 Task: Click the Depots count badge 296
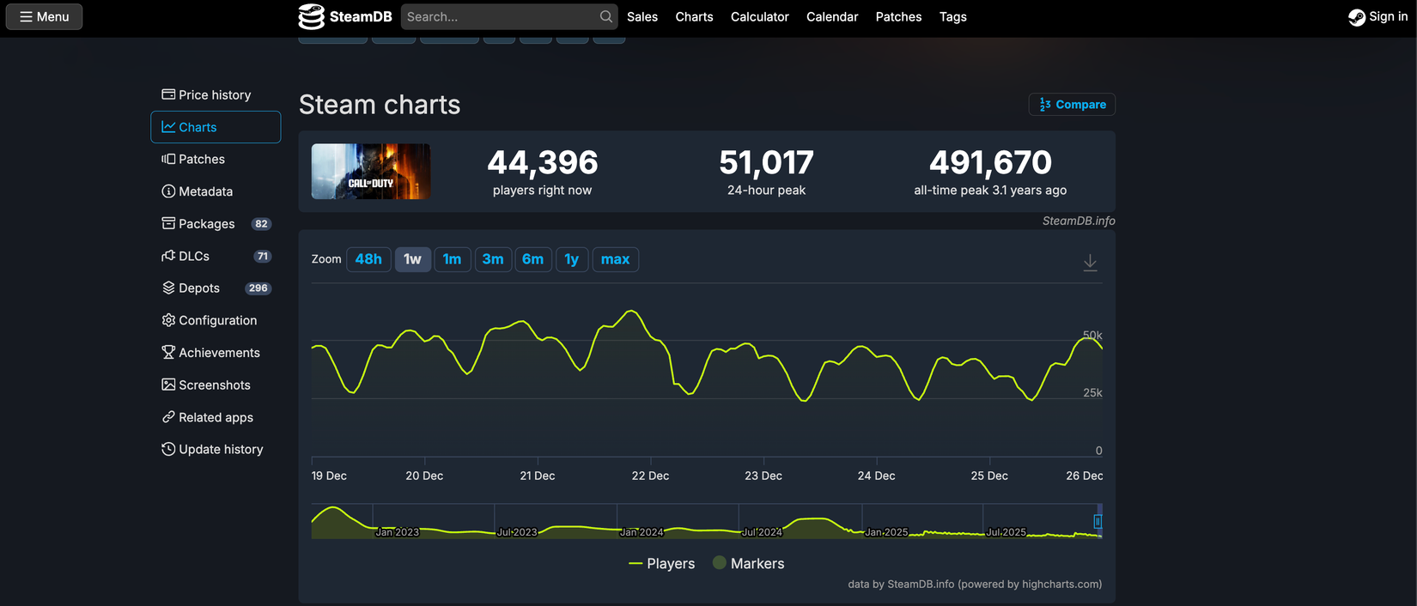coord(258,288)
